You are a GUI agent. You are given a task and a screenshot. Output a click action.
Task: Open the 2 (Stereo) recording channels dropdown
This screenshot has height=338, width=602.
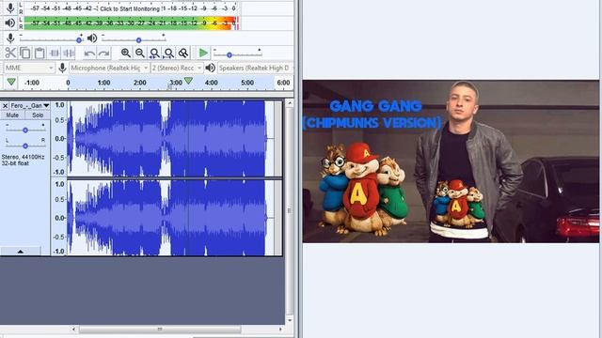coord(177,68)
